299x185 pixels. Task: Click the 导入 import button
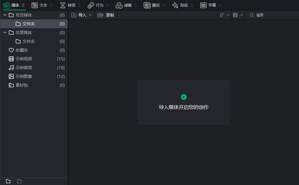[x=79, y=15]
